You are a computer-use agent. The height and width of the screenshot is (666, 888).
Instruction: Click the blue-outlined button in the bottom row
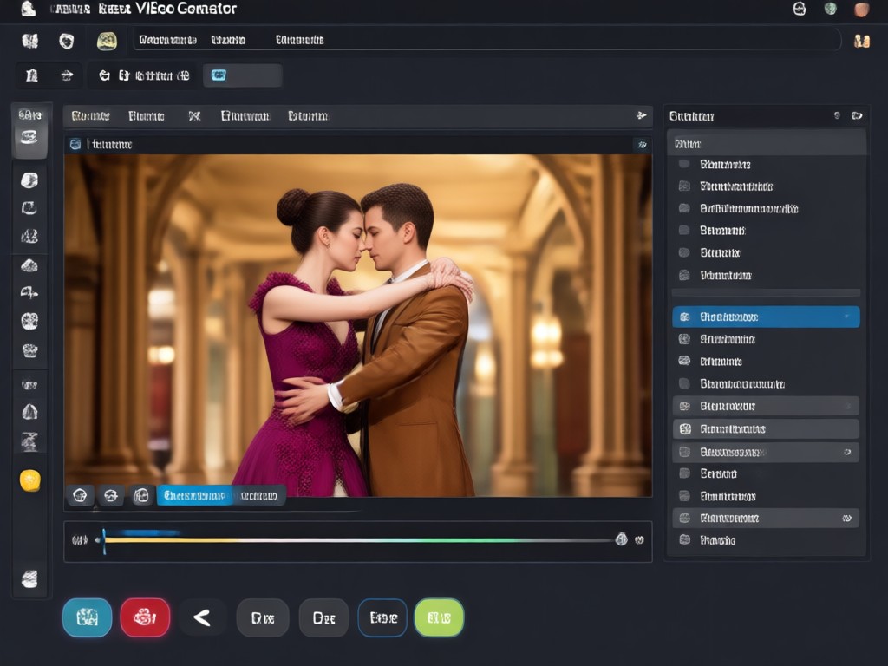[x=382, y=617]
